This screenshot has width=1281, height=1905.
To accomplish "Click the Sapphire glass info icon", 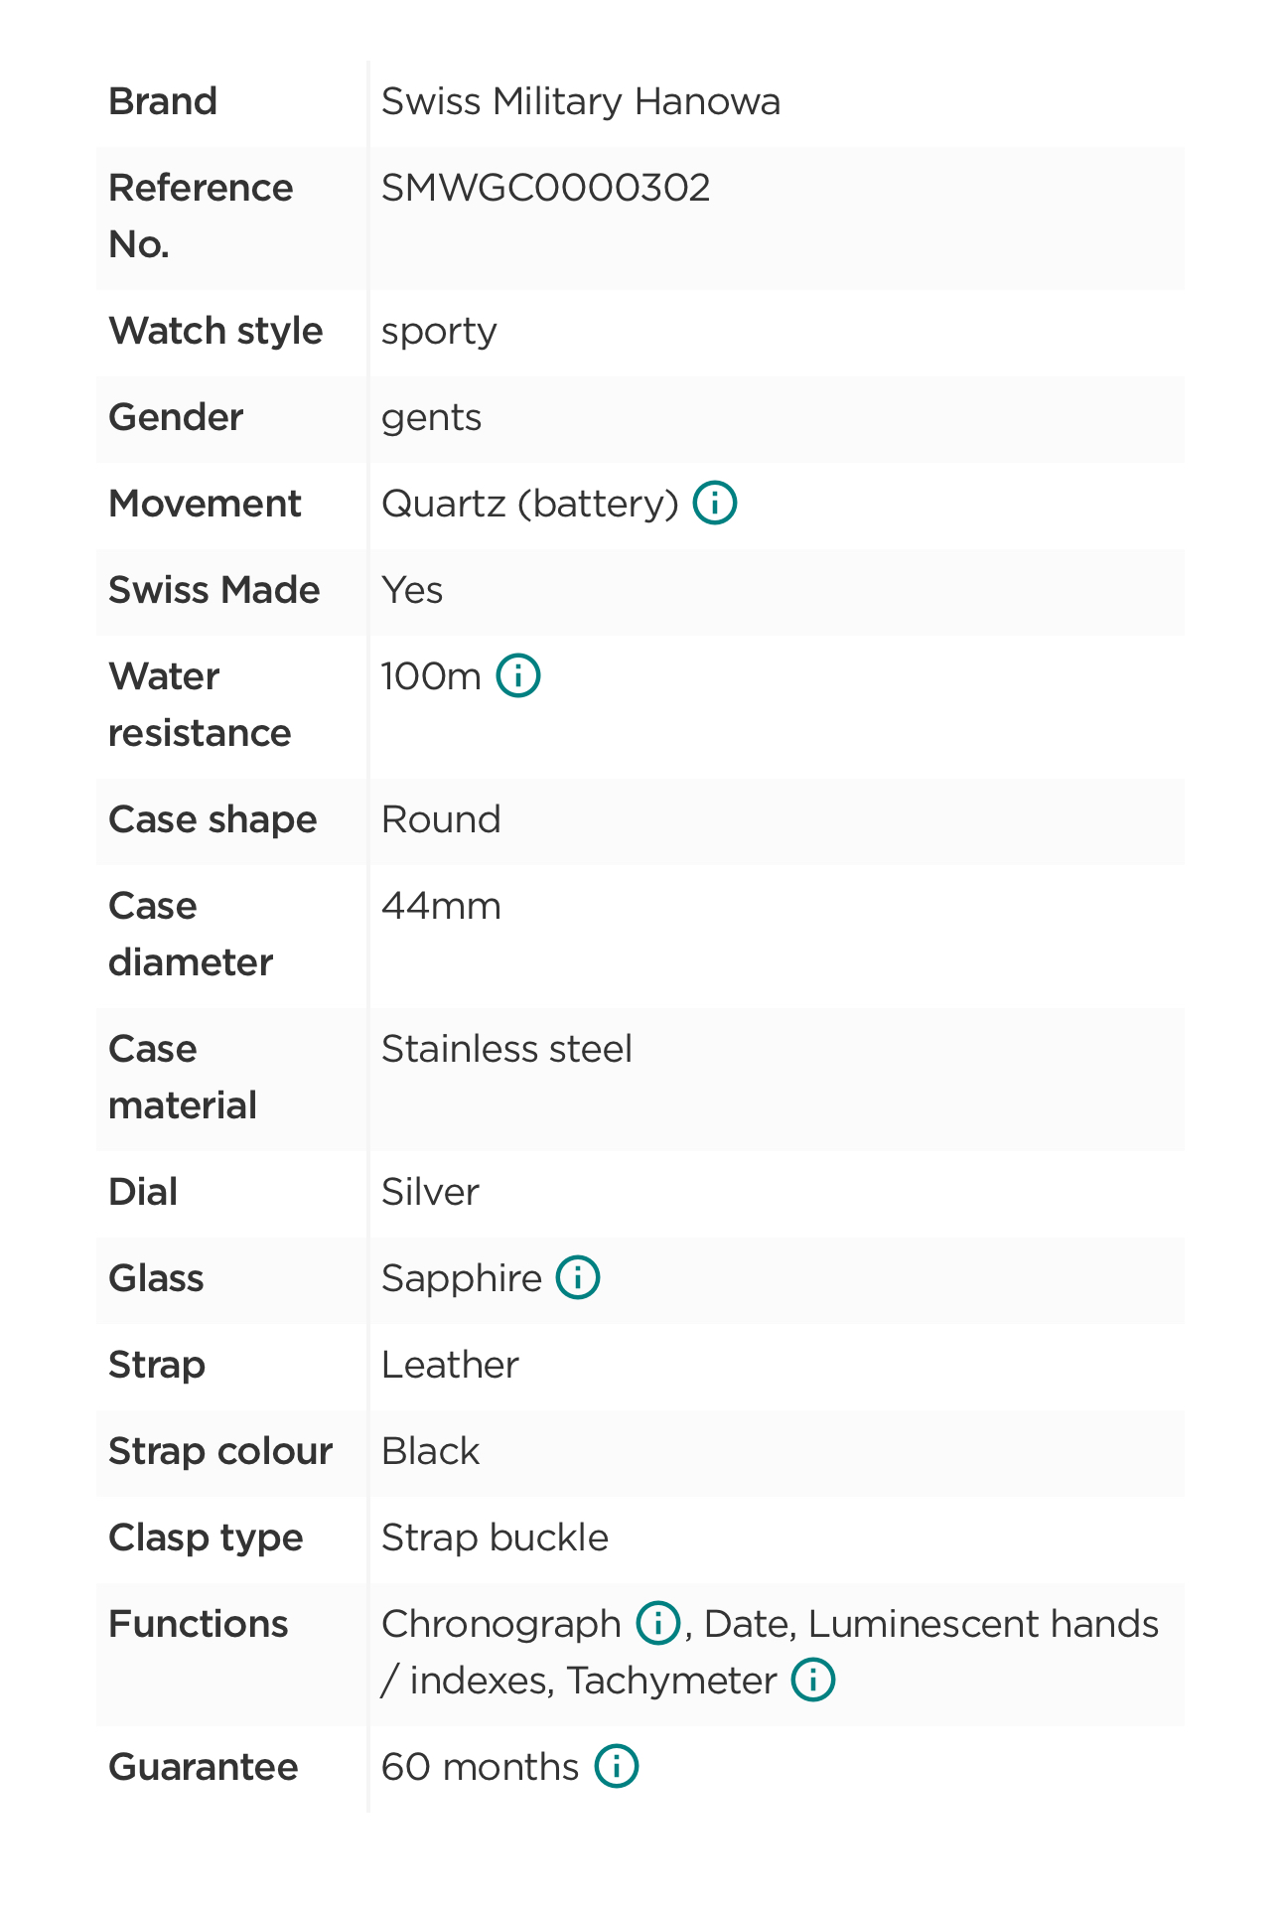I will pyautogui.click(x=577, y=1277).
